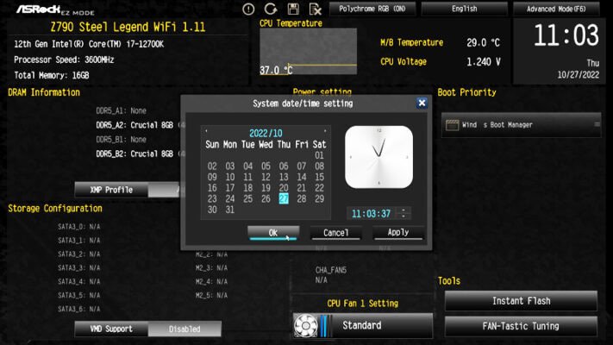Click Apply in the date/time dialog
The image size is (613, 345).
pos(397,233)
